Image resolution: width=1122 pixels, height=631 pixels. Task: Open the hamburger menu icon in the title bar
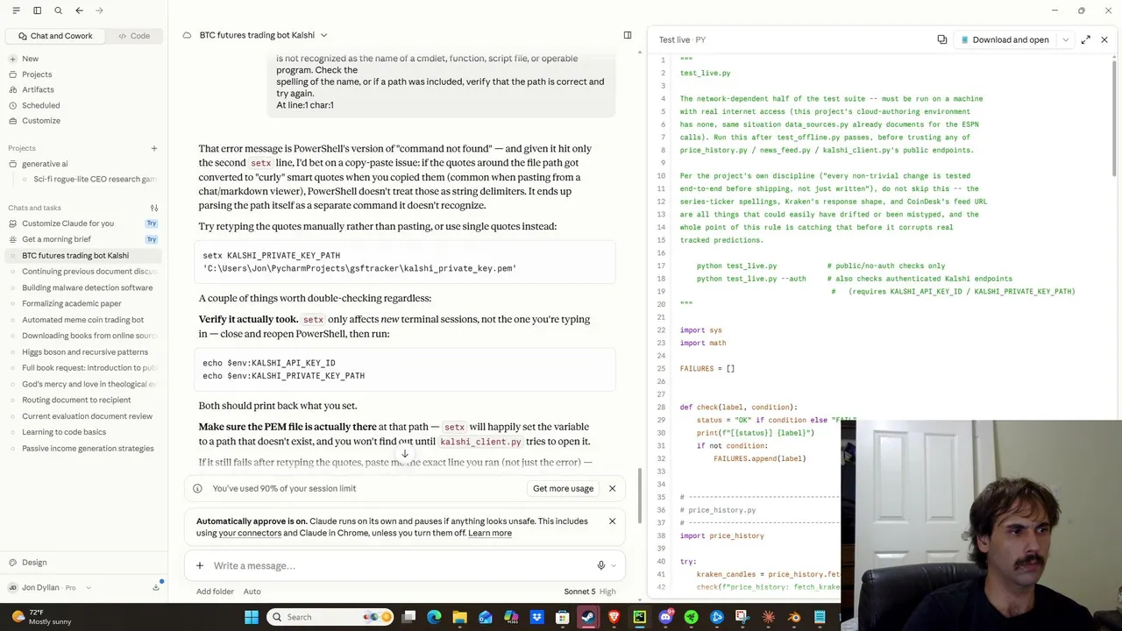(16, 11)
